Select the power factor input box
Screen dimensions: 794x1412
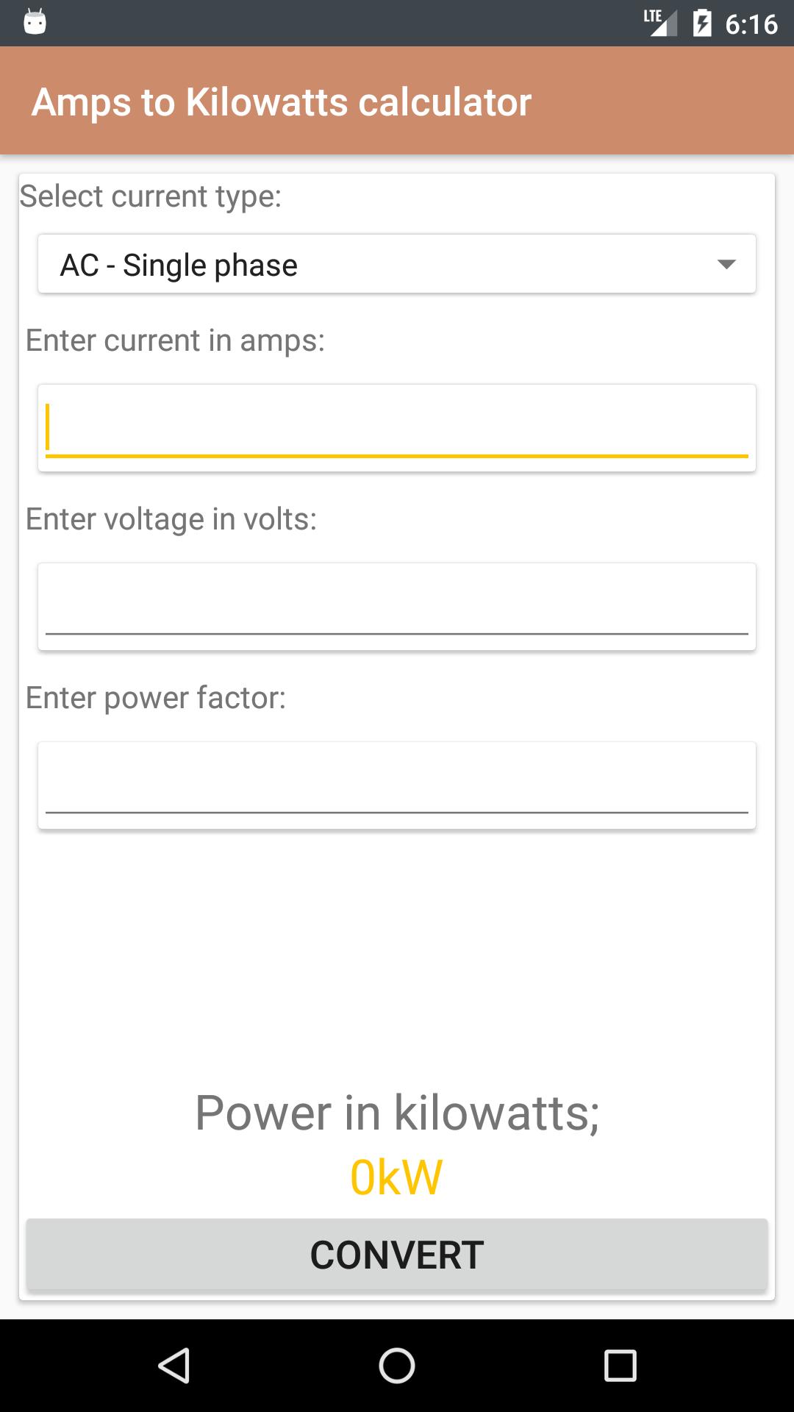(x=396, y=785)
